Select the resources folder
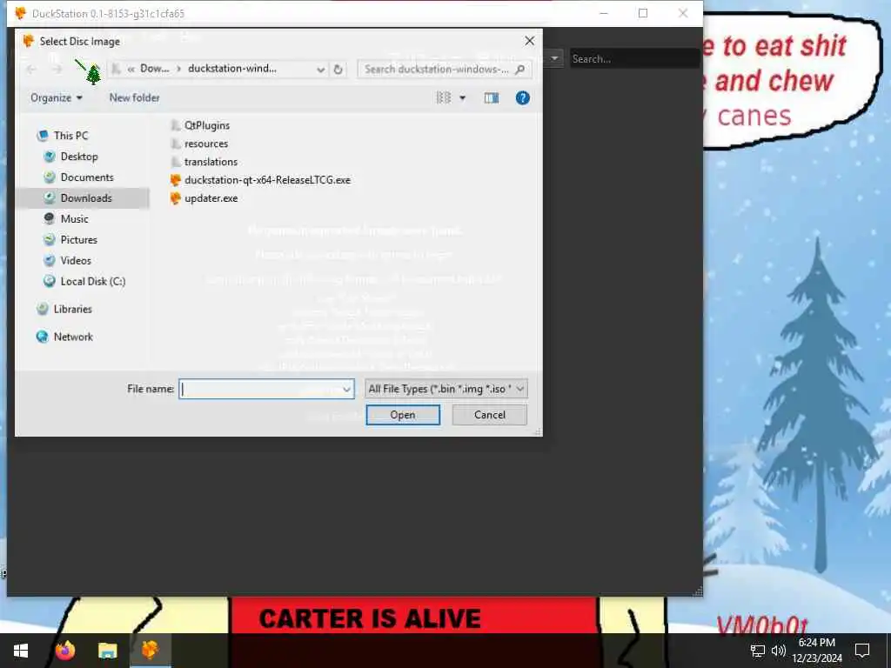This screenshot has height=668, width=891. (x=205, y=144)
